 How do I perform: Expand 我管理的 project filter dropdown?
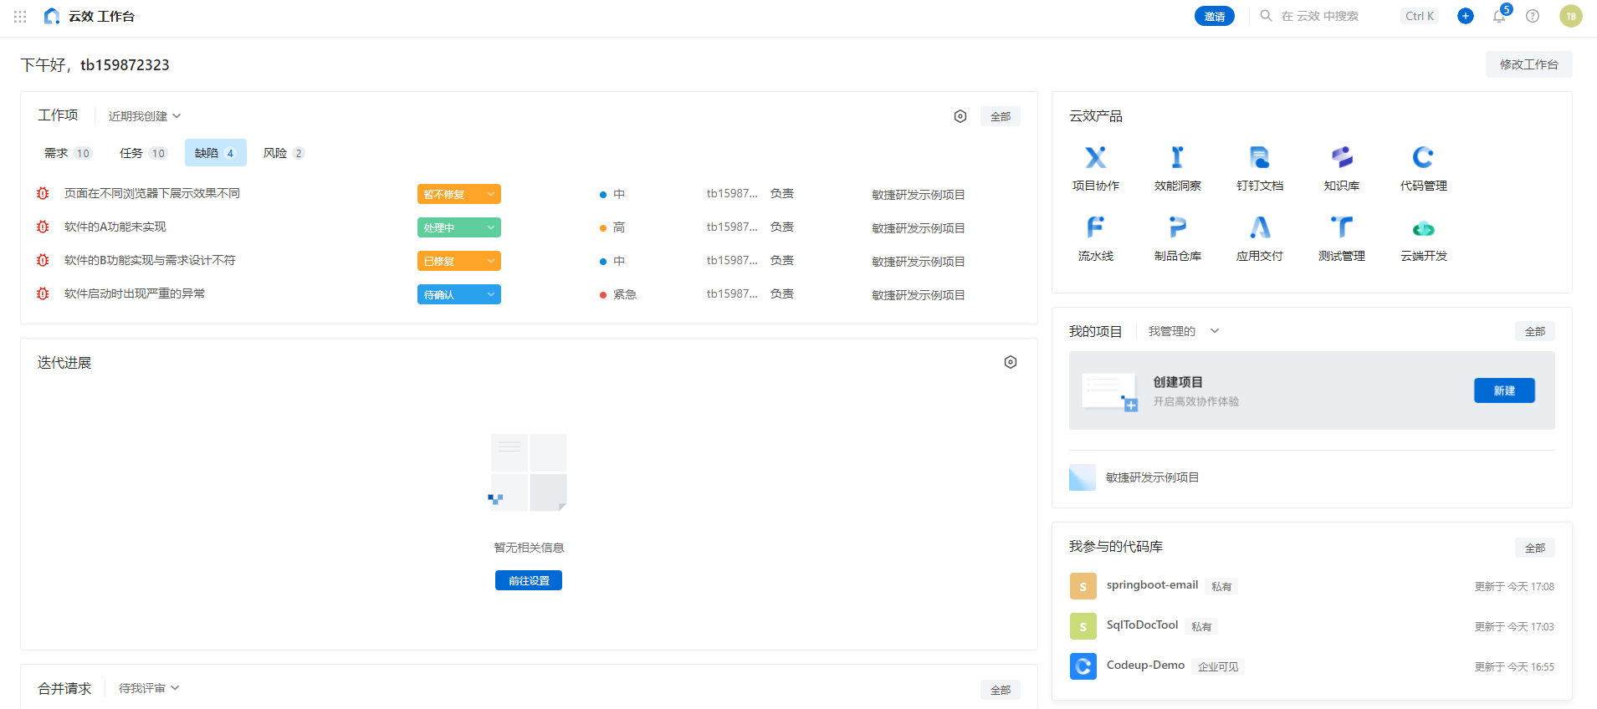(x=1183, y=331)
